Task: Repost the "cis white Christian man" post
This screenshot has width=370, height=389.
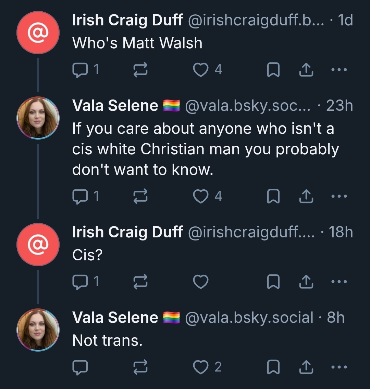Action: click(x=140, y=197)
